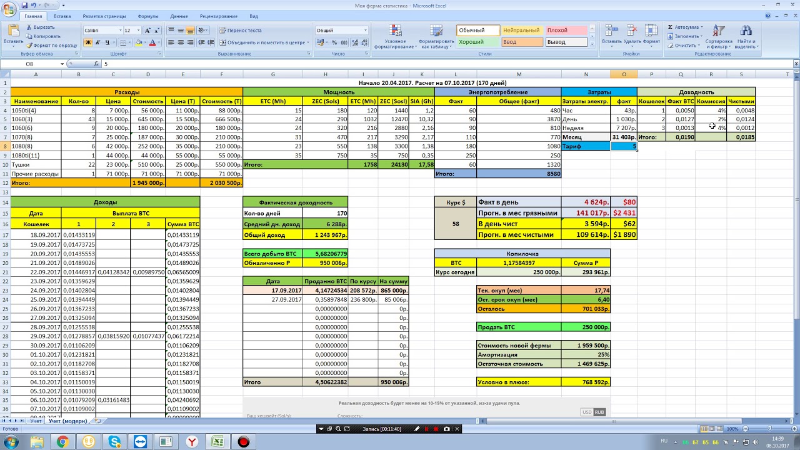Open Сортировка и фильтр menu
The image size is (800, 450).
click(x=718, y=36)
